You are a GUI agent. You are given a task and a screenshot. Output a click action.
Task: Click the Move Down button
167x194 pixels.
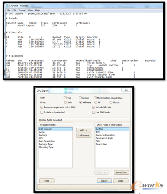pos(121,172)
